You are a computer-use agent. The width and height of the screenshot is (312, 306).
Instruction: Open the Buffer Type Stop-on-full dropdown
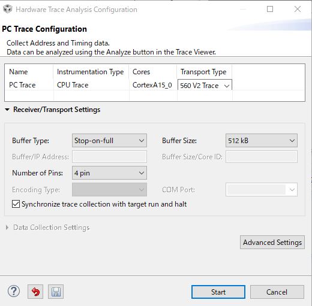click(109, 141)
